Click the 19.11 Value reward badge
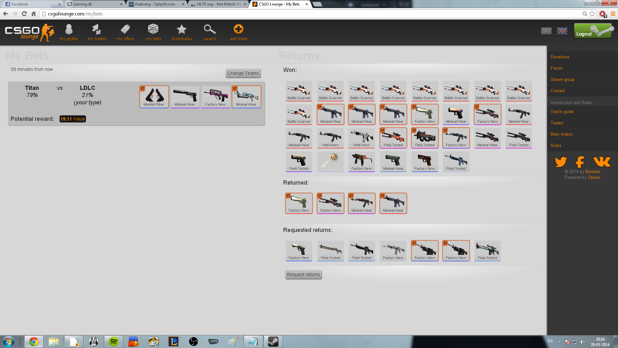The image size is (618, 348). (x=73, y=119)
